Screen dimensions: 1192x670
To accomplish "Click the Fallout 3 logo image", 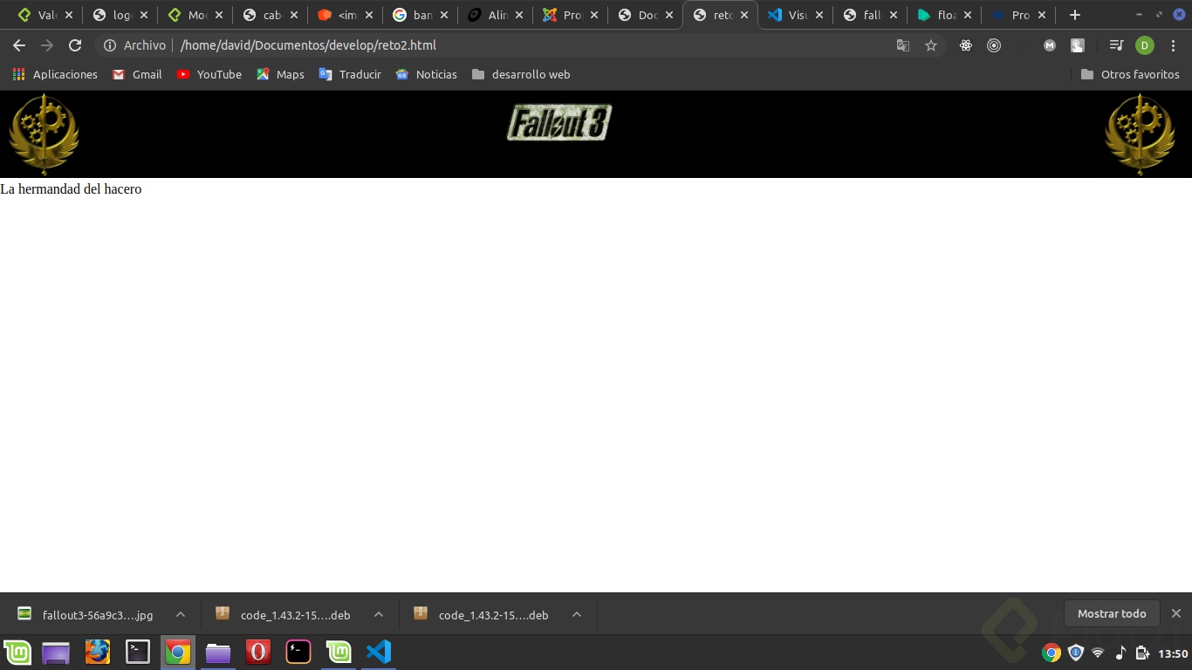I will (x=559, y=122).
